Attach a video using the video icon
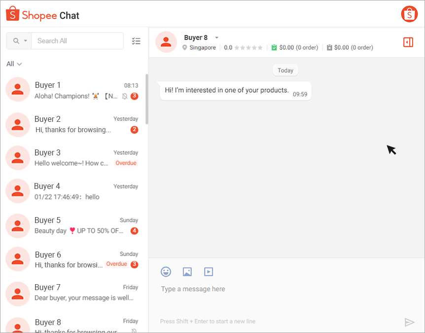Image resolution: width=425 pixels, height=333 pixels. click(x=208, y=271)
